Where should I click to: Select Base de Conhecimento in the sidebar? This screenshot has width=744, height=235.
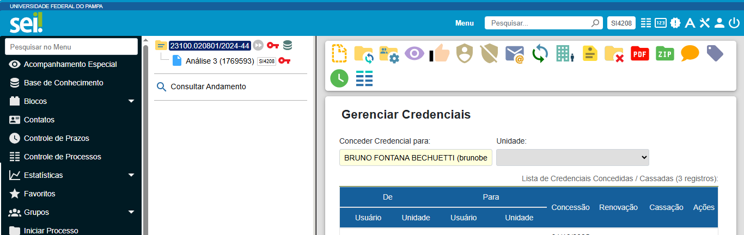[63, 83]
